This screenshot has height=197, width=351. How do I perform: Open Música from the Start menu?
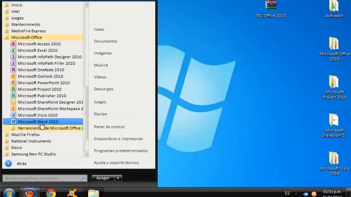click(101, 65)
